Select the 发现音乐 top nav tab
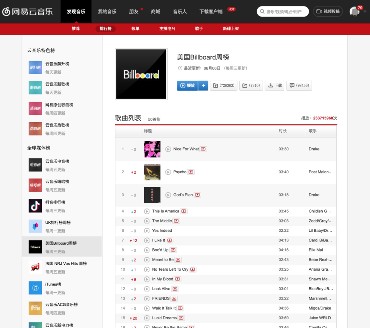 pyautogui.click(x=76, y=12)
